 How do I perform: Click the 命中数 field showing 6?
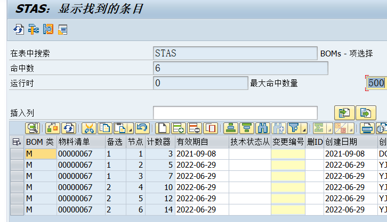coord(240,68)
